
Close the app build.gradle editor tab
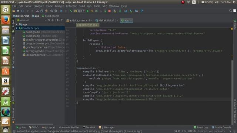131,20
